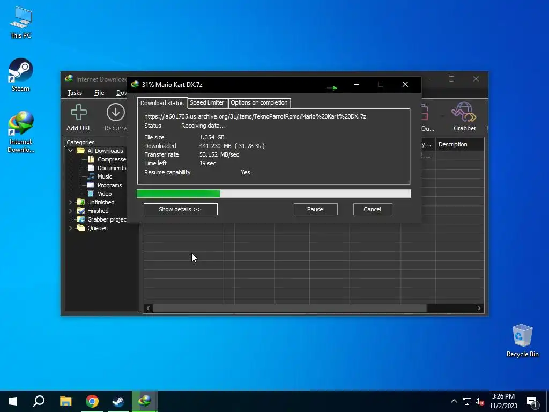Click the Description column header
The height and width of the screenshot is (412, 549).
[459, 144]
